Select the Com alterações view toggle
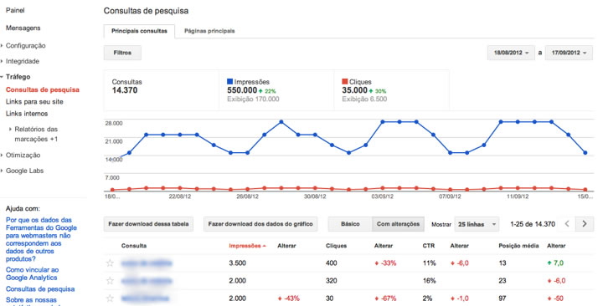Screen dimensions: 603x306 pos(398,224)
